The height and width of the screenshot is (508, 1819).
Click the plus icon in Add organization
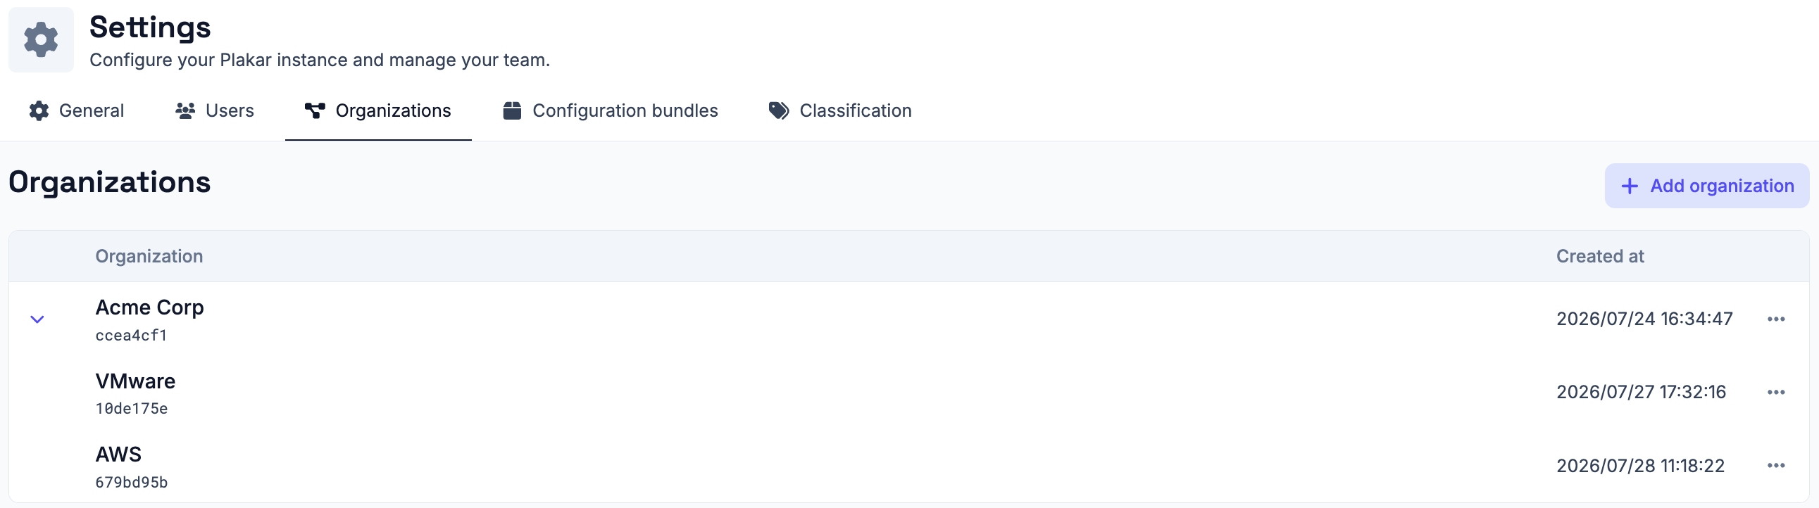(x=1630, y=186)
